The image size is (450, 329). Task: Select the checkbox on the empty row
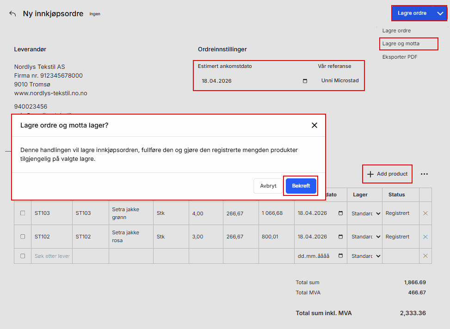[x=23, y=256]
